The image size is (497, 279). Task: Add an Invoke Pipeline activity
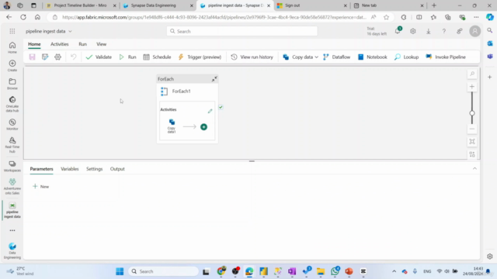(446, 57)
